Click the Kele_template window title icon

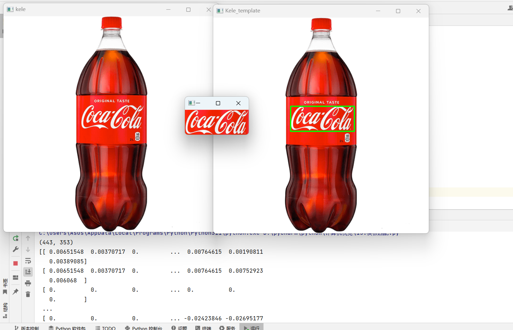(220, 11)
